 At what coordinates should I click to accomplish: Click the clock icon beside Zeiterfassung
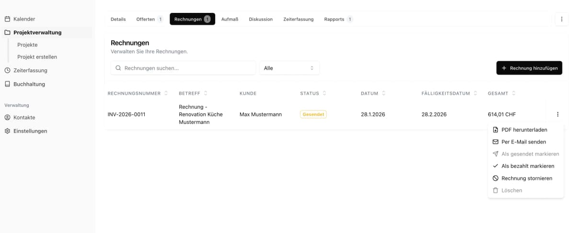pos(7,70)
